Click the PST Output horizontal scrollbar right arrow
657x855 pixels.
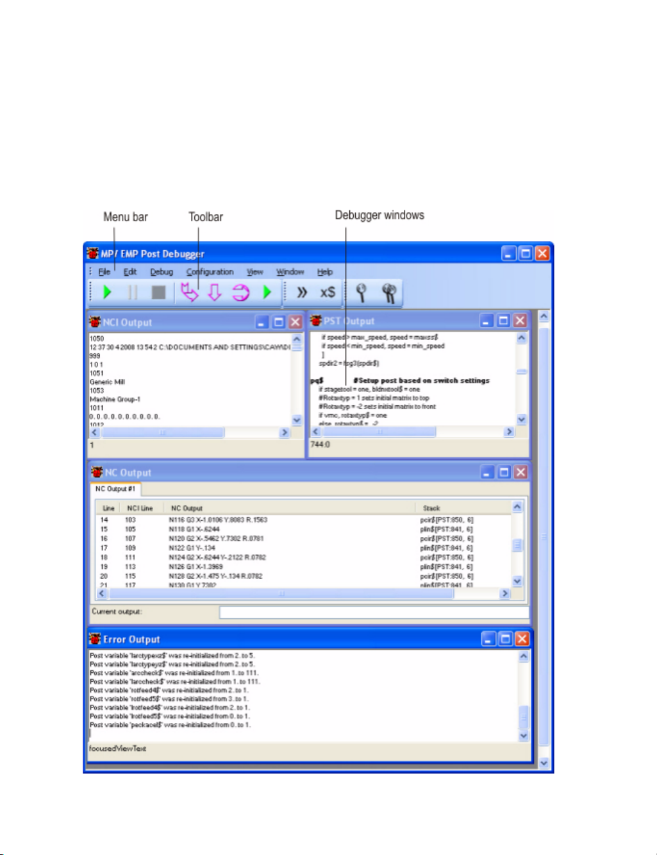point(510,432)
